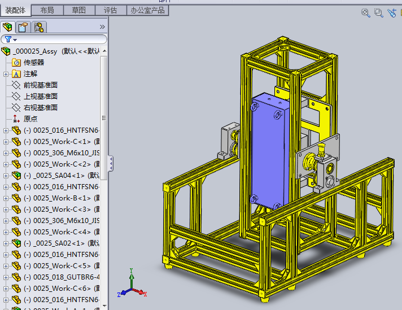Open the filter dropdown arrow in tree
This screenshot has width=402, height=310.
[15, 40]
